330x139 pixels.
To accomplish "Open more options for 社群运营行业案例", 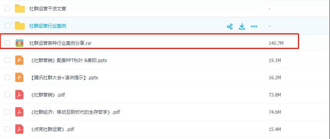I will point(254,26).
